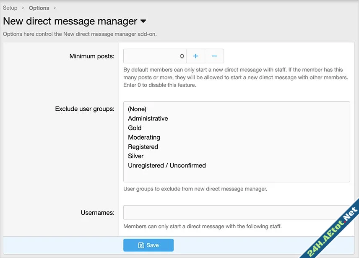The width and height of the screenshot is (359, 258).
Task: Decrement Minimum posts using the minus stepper
Action: (214, 56)
